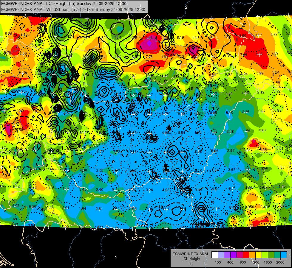The image size is (292, 268).
Task: Click the grid value '1.64'
Action: coord(83,208)
